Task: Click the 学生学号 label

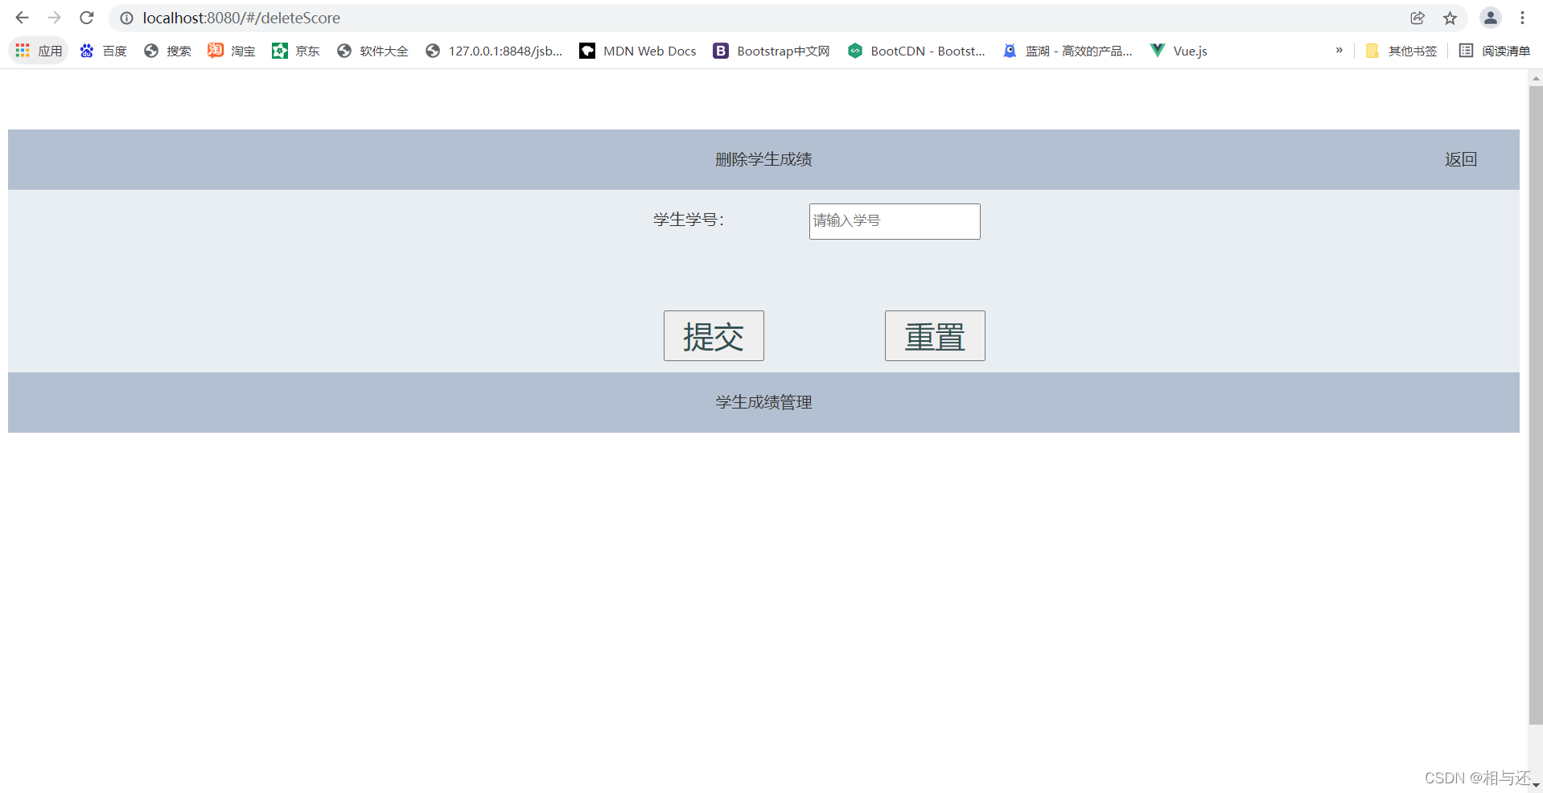Action: click(x=689, y=220)
